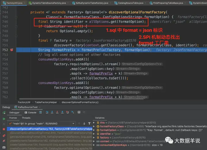Click discoverOptionalFormatFactory() breadcrumb

point(80,102)
